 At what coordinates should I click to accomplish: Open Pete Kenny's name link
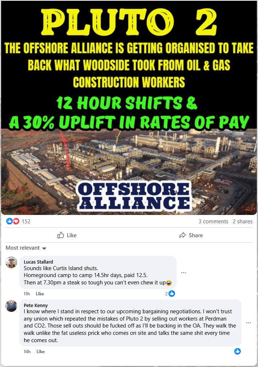click(x=35, y=305)
